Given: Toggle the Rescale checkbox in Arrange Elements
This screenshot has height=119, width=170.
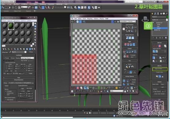Looking at the screenshot, I should [x=131, y=80].
